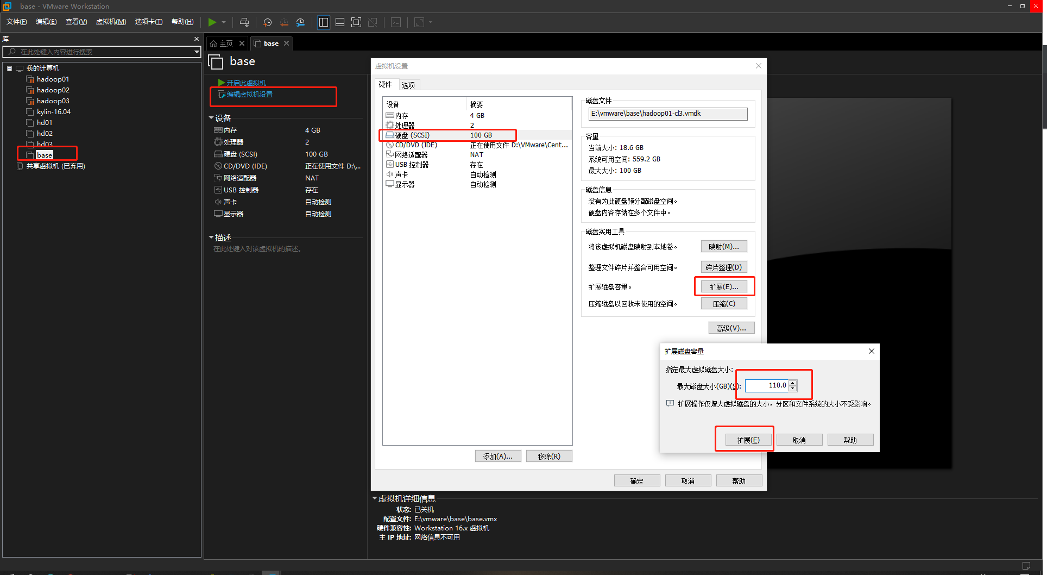
Task: Close the 主页 tab
Action: 242,43
